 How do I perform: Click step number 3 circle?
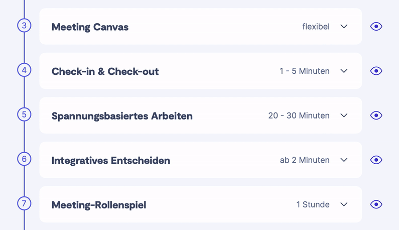[24, 25]
